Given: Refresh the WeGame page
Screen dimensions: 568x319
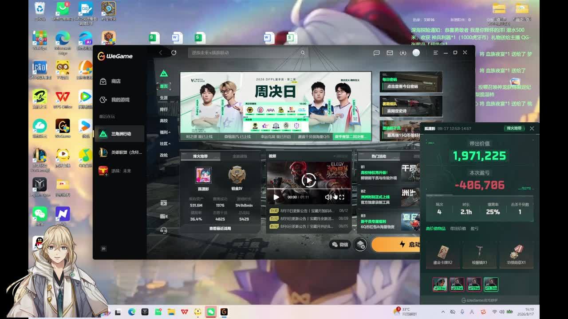Looking at the screenshot, I should [x=174, y=53].
